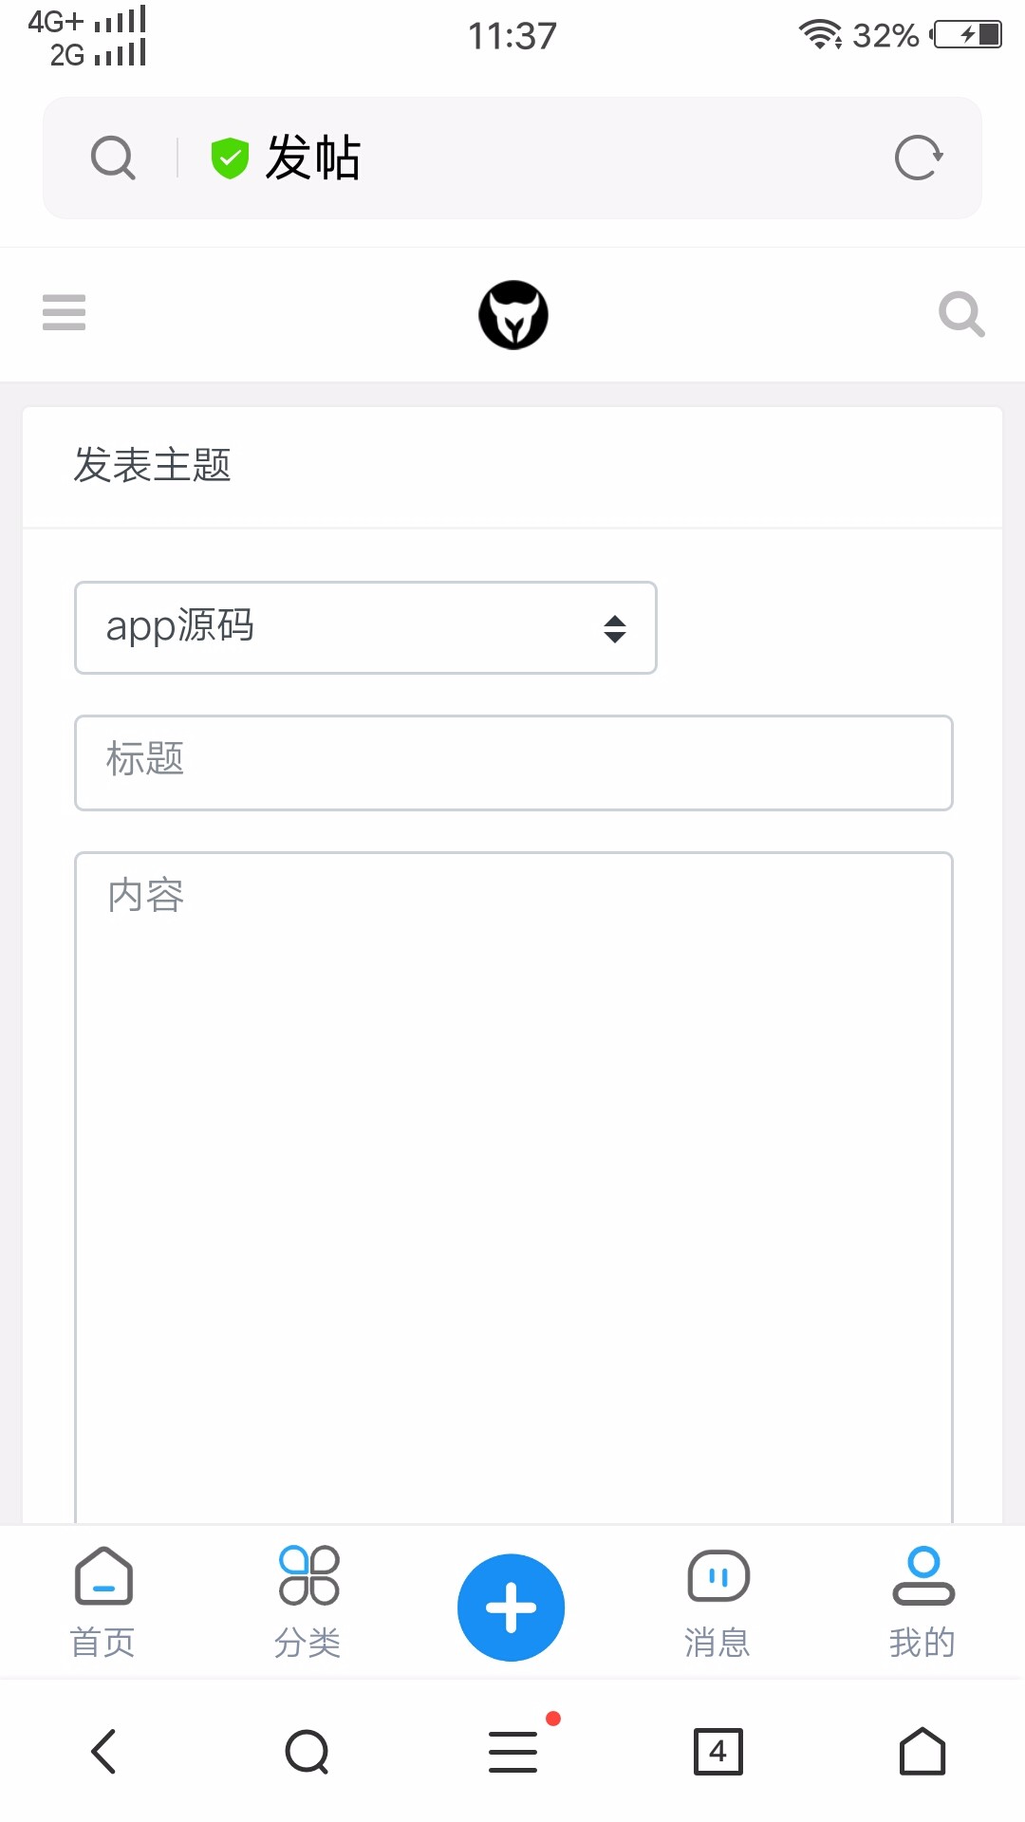Open browser search from bottom bar
This screenshot has height=1822, width=1025.
point(307,1751)
